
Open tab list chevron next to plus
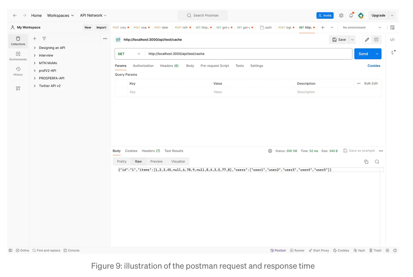tap(332, 28)
